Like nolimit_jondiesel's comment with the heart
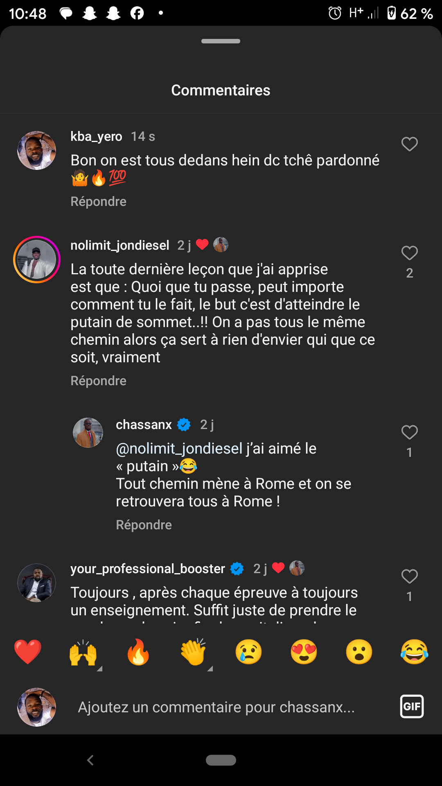The width and height of the screenshot is (442, 786). (409, 253)
